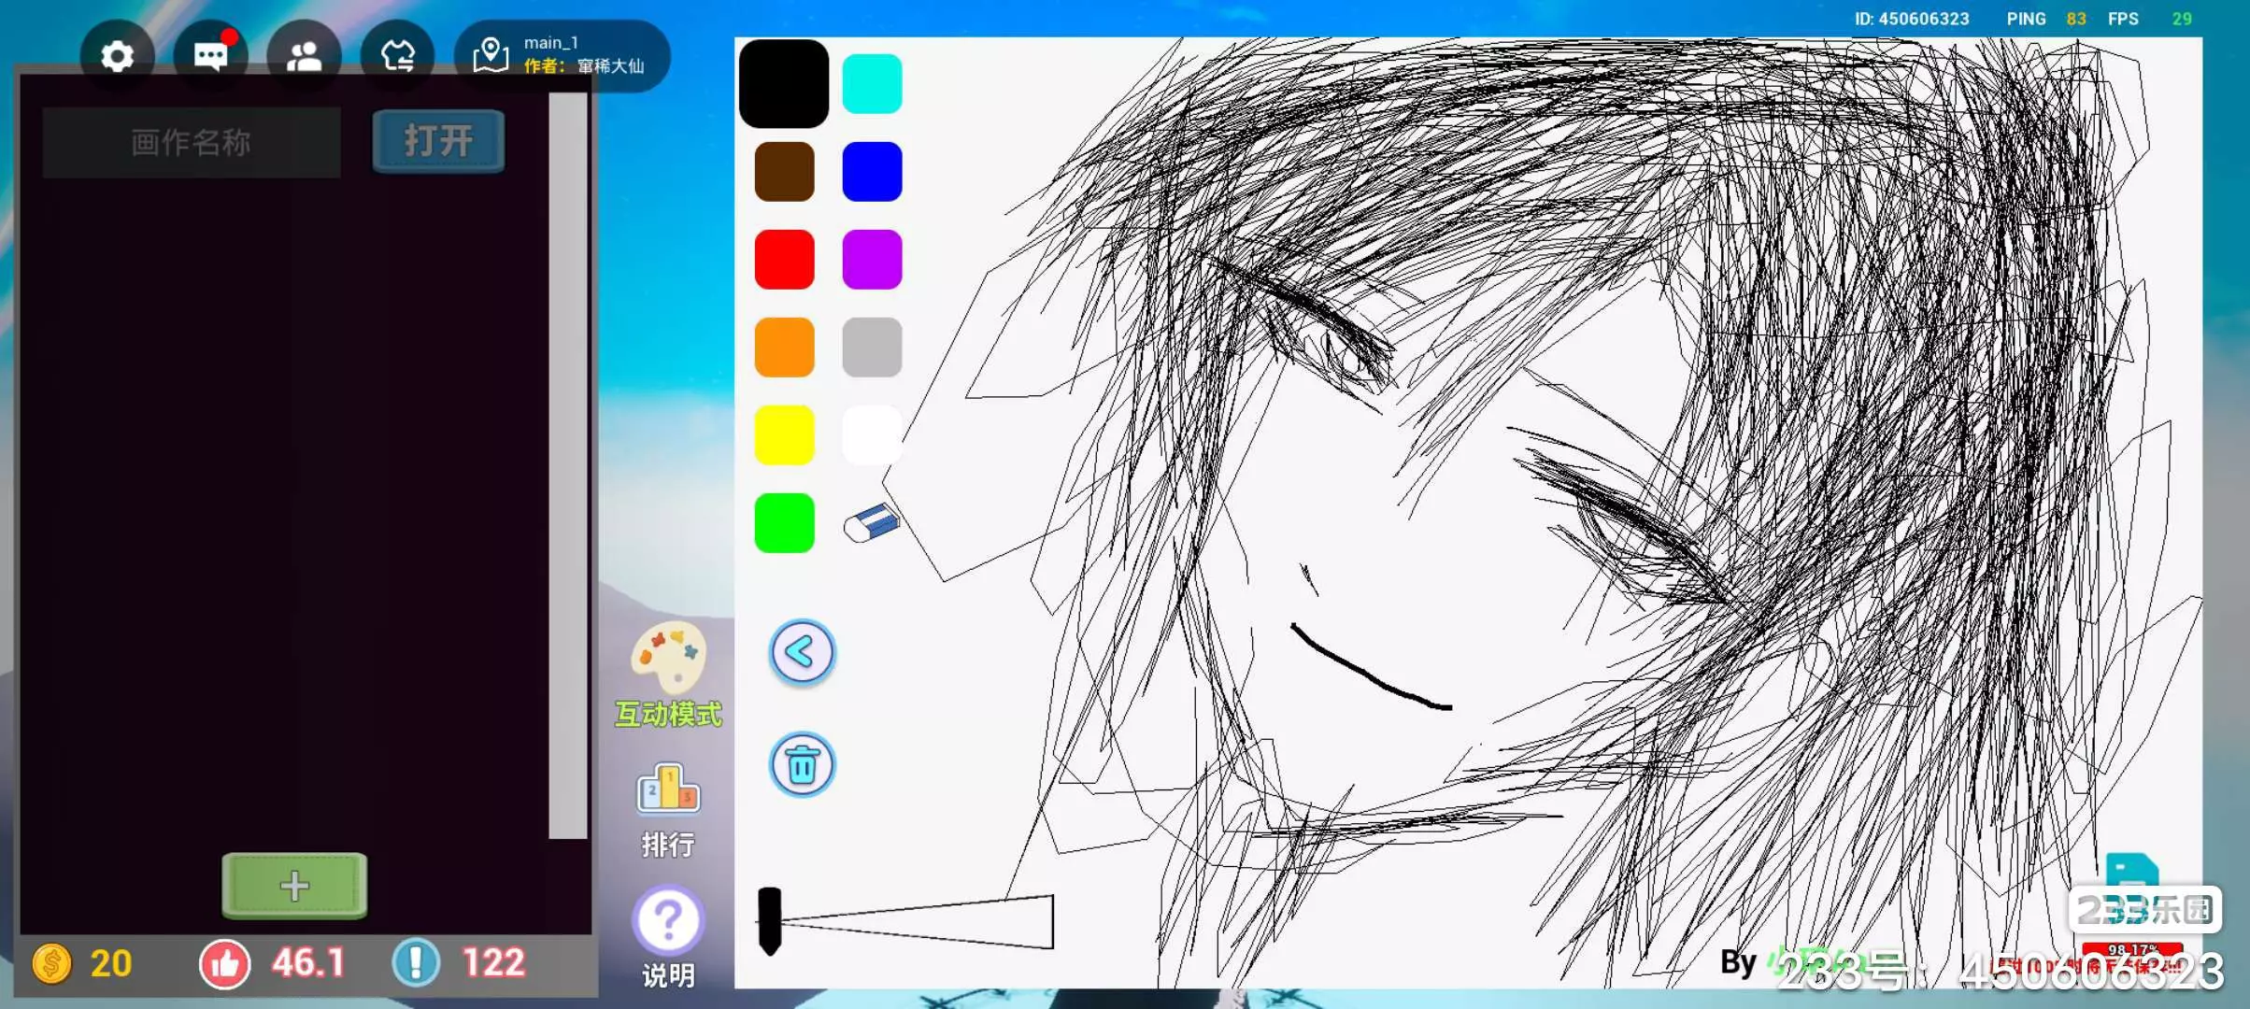Click the 打开 open button
This screenshot has height=1009, width=2250.
tap(438, 142)
